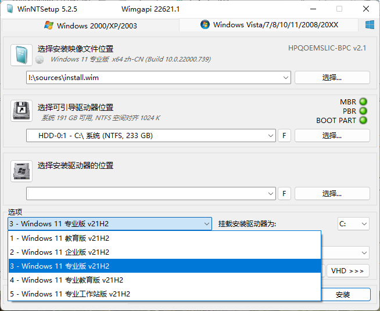Select 4 - Windows 11 专业教育版 v21H2

pos(164,280)
